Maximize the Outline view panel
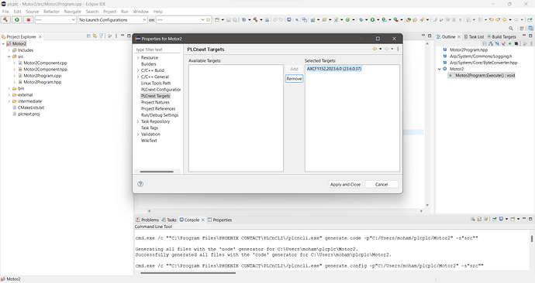535x283 pixels. [x=530, y=36]
